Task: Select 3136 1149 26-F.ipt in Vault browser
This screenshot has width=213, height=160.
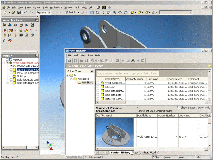Action: tap(28, 69)
